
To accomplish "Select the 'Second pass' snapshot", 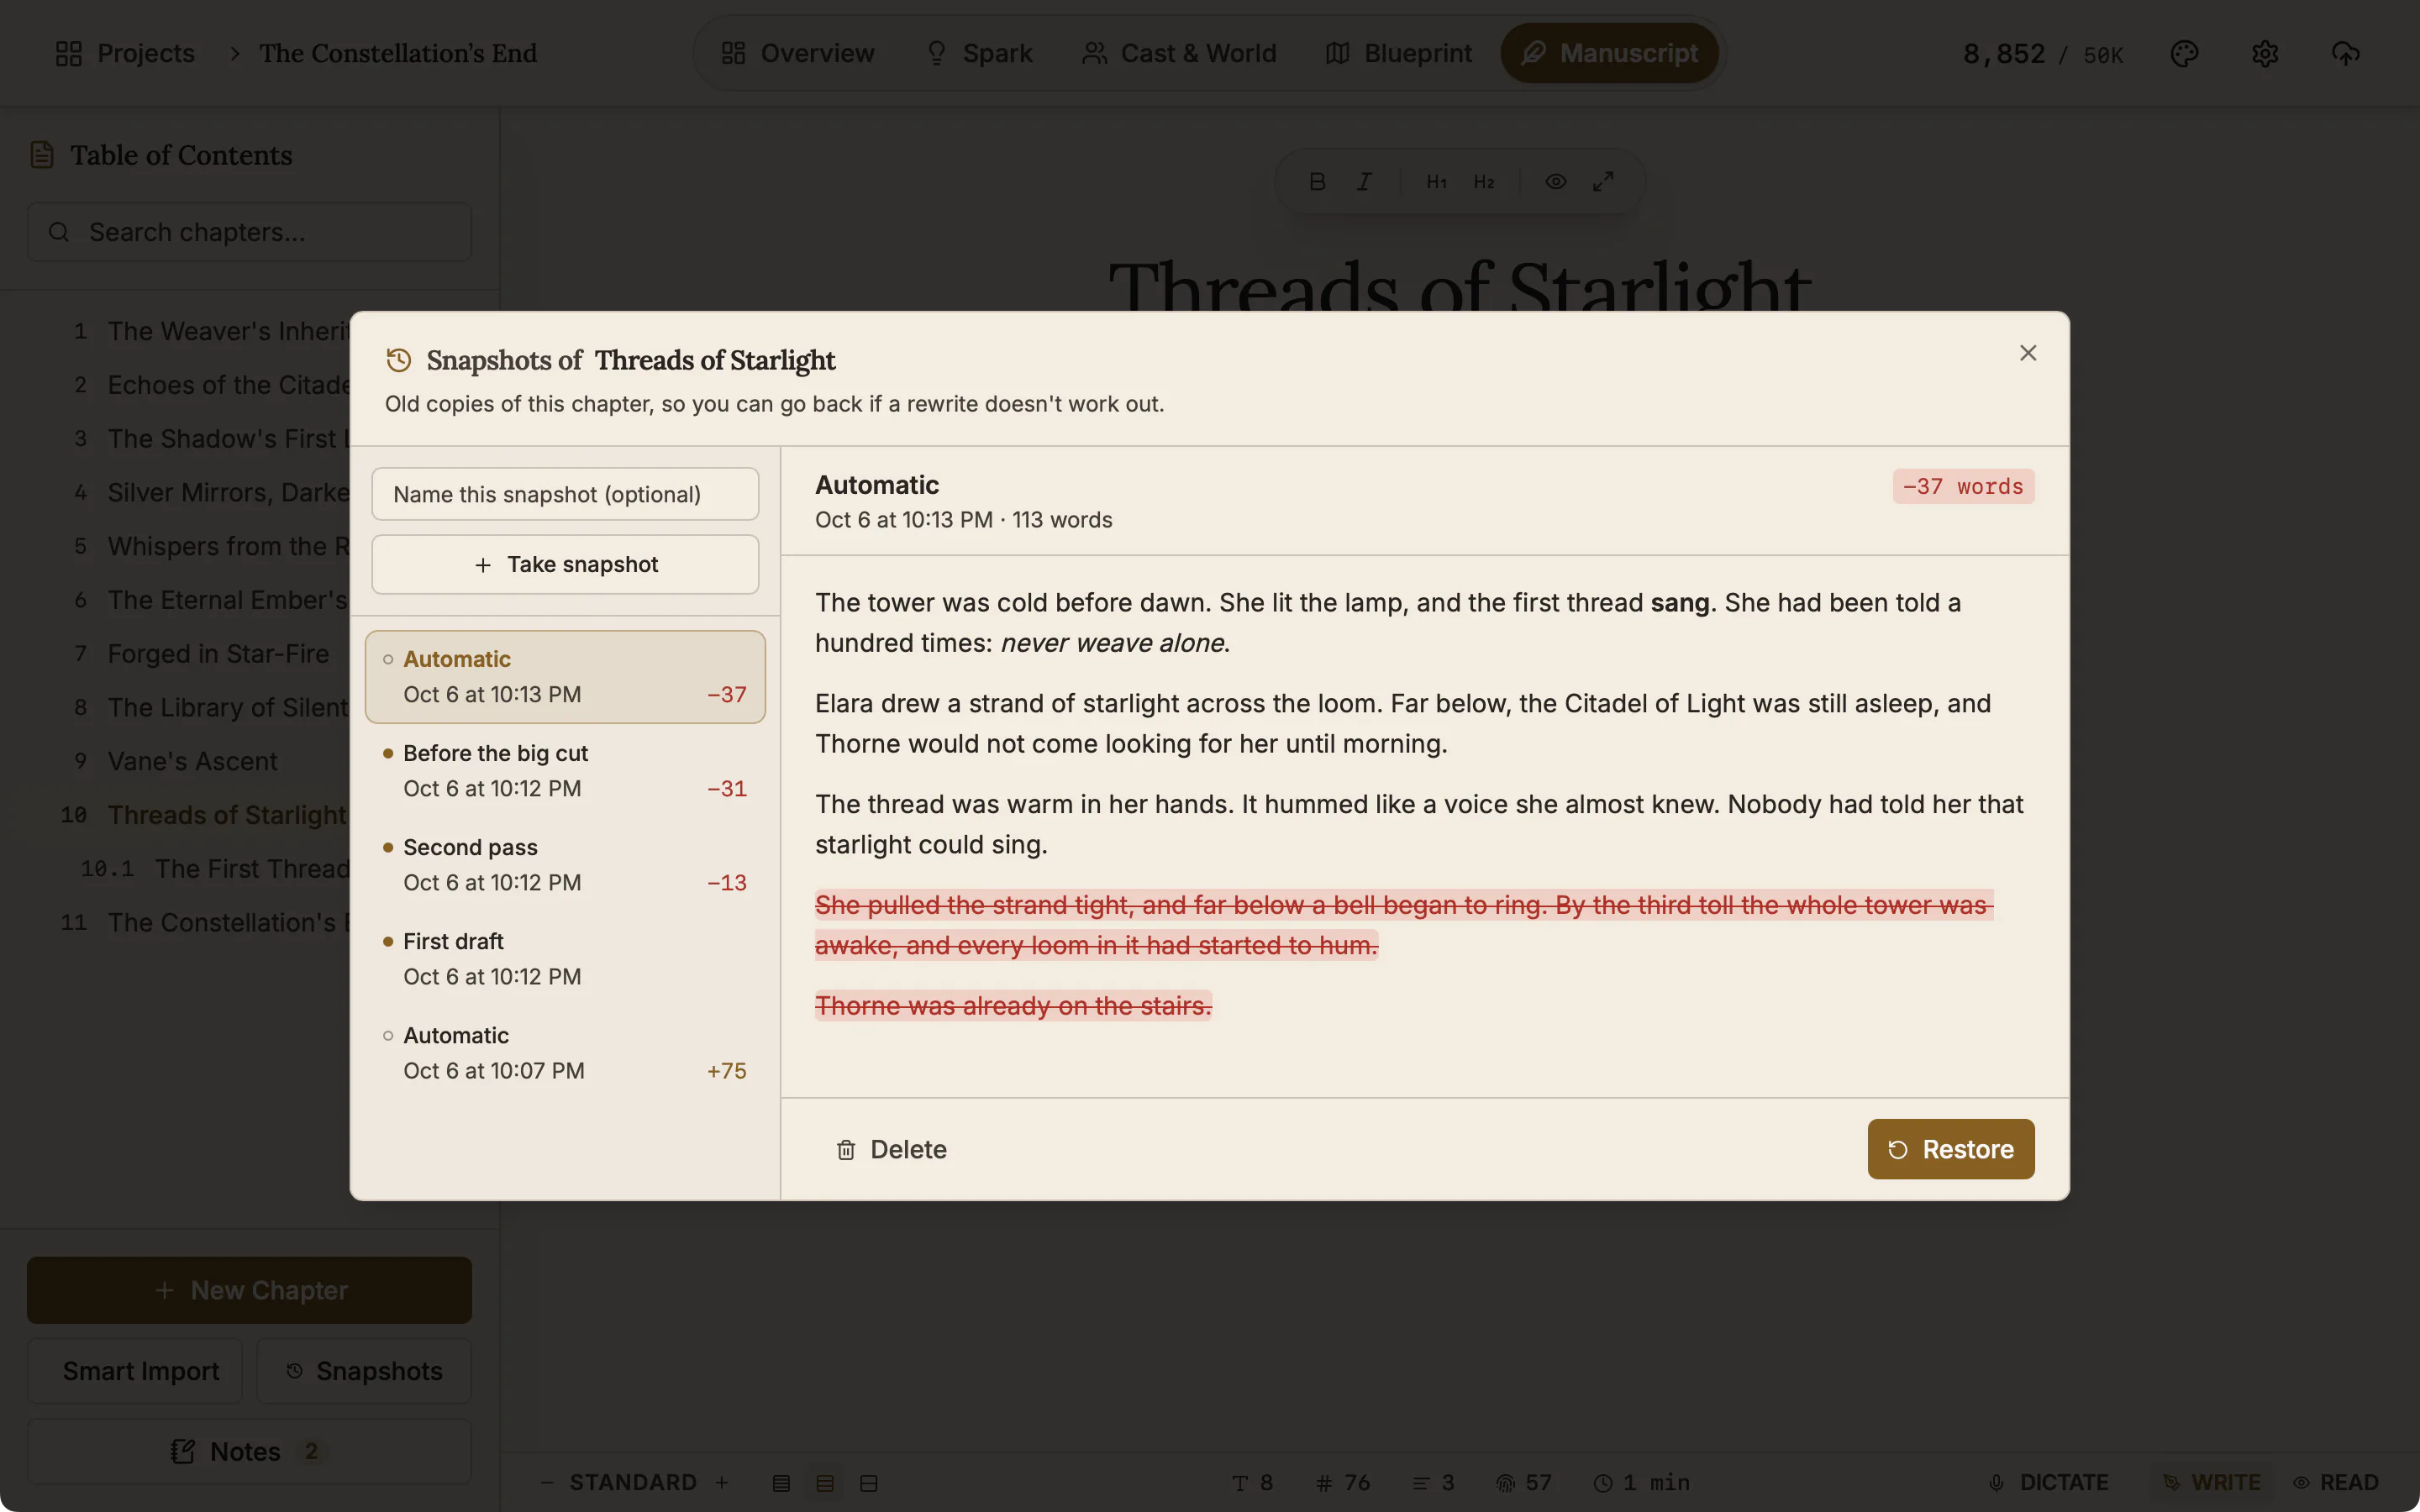I will pos(565,865).
